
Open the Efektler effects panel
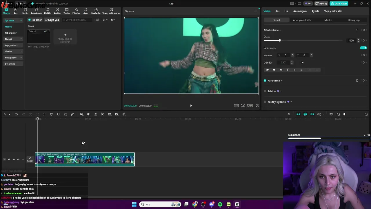(x=48, y=11)
